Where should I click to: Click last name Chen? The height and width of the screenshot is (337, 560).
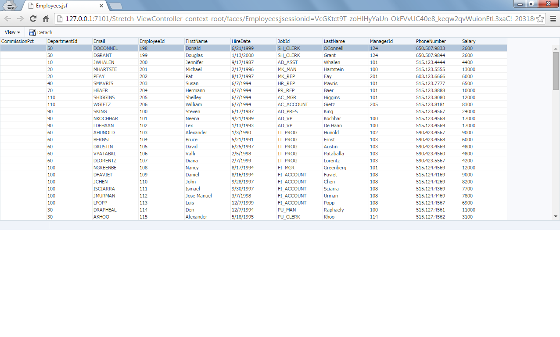coord(329,182)
